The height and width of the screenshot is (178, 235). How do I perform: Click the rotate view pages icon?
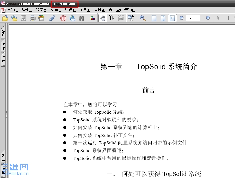131,18
